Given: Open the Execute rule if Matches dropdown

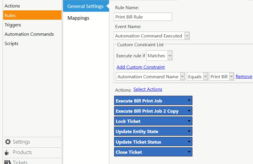Looking at the screenshot, I should pos(170,56).
